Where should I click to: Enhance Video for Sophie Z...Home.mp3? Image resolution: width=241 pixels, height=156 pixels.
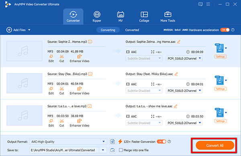[80, 59]
